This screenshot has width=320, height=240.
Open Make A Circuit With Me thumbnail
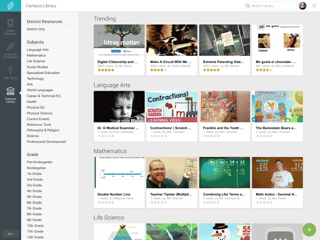172,40
